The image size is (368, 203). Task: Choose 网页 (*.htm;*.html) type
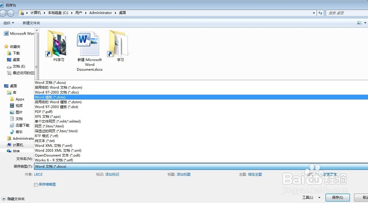201,126
